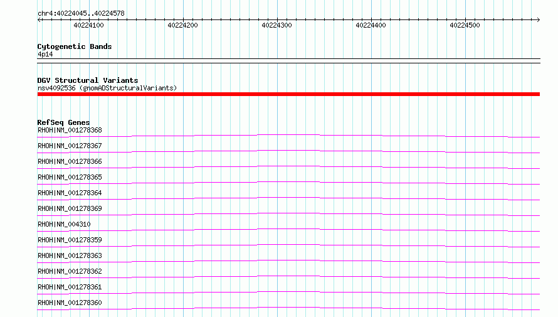Image resolution: width=558 pixels, height=317 pixels.
Task: Open transcript RHOH|NM_001278365
Action: point(70,178)
